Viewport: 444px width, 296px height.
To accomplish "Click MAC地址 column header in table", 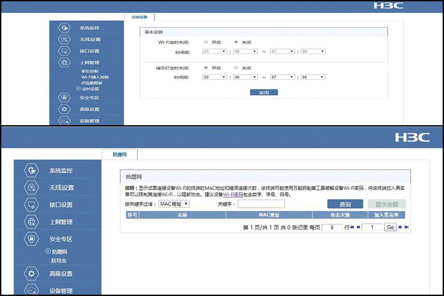I will coord(269,215).
